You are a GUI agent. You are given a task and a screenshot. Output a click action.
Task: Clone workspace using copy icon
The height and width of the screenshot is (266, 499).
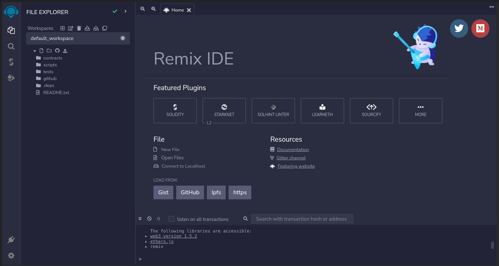click(x=104, y=28)
